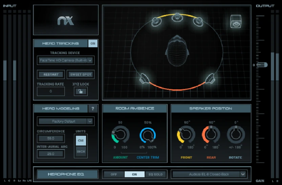Click the output gain fader handle
The image size is (282, 185).
(262, 65)
